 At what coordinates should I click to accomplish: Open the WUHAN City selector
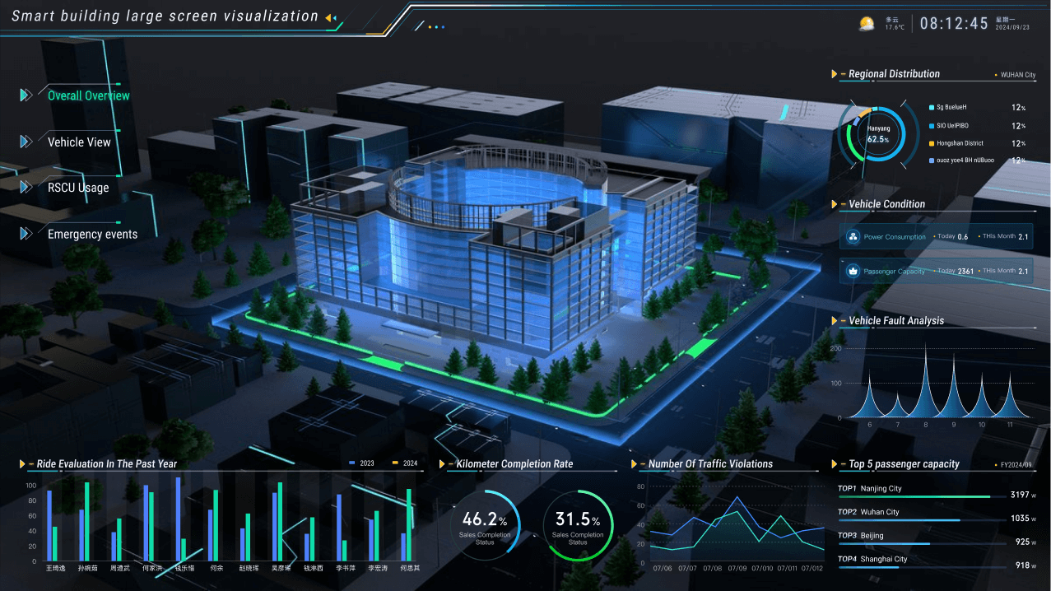point(1016,75)
